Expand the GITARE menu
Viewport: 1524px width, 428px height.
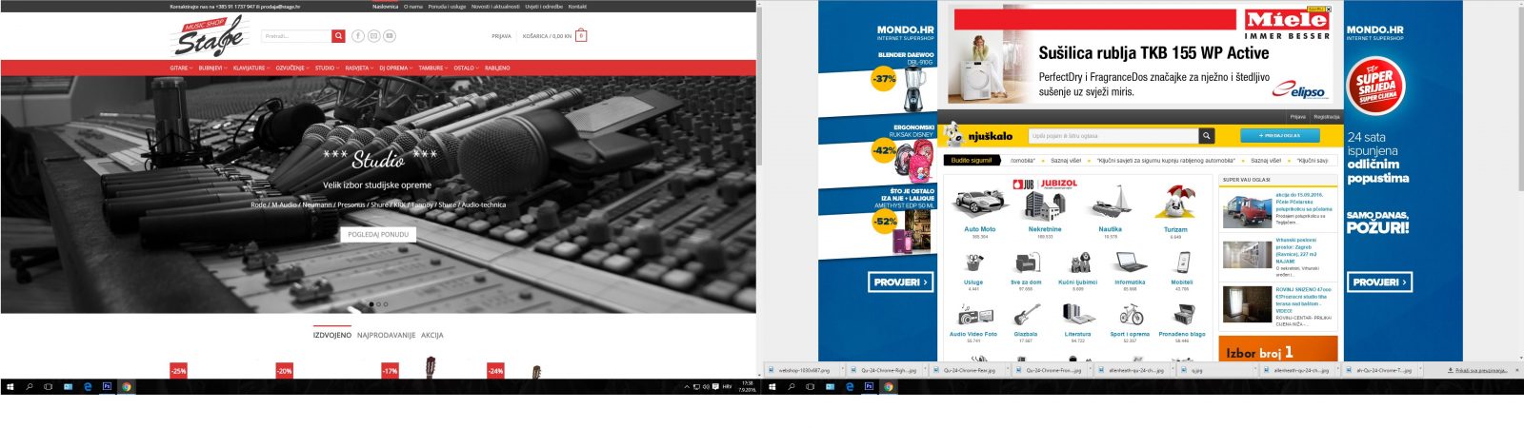click(180, 68)
